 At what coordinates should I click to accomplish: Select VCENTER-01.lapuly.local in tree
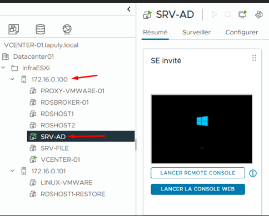41,45
